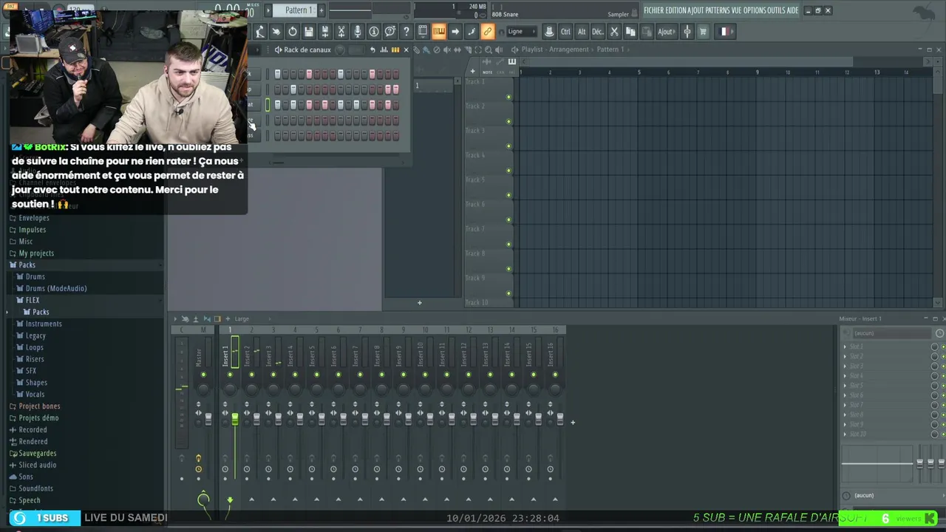Click the plus button next to Pattern 1

pos(321,10)
